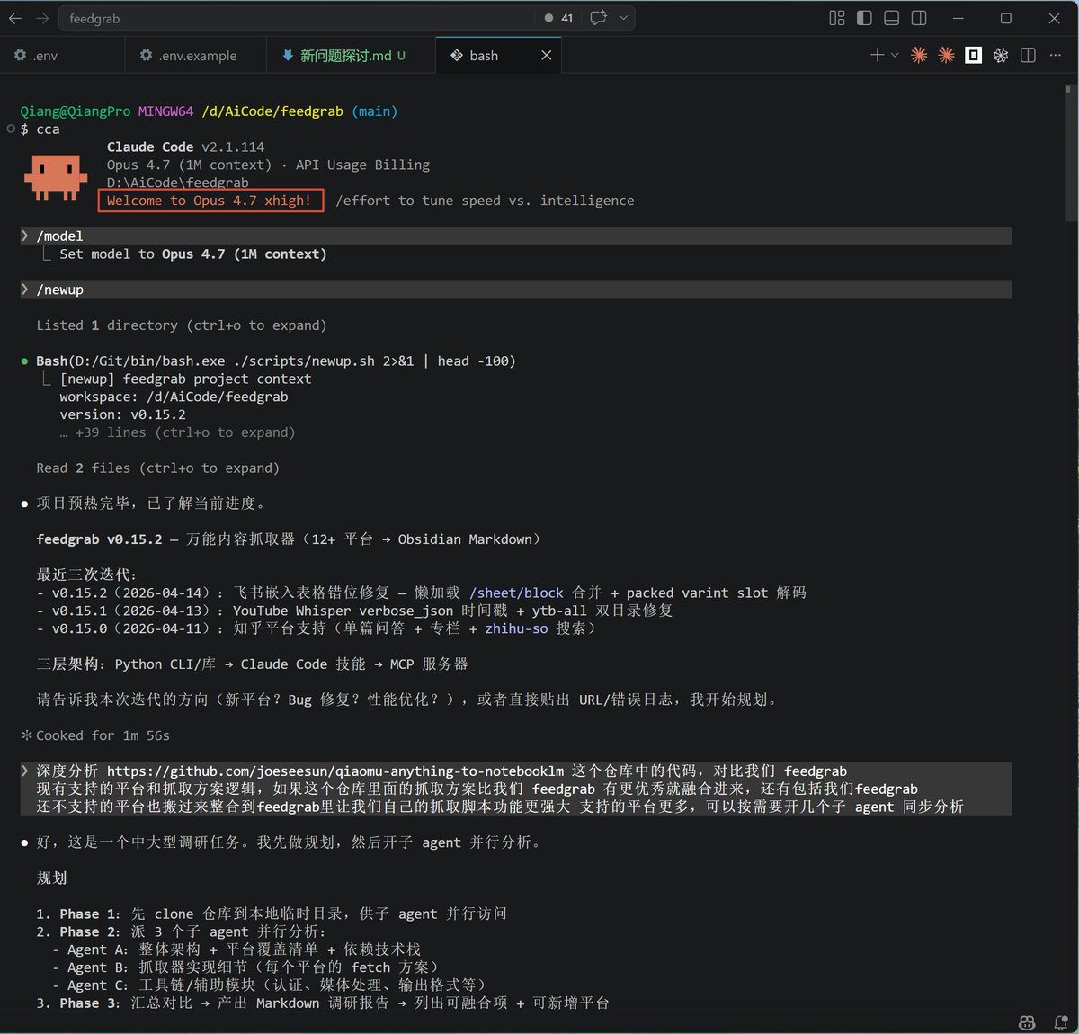Image resolution: width=1079 pixels, height=1034 pixels.
Task: Click 'Welcome to Opus 4.7 xhigh!' text
Action: coord(210,201)
